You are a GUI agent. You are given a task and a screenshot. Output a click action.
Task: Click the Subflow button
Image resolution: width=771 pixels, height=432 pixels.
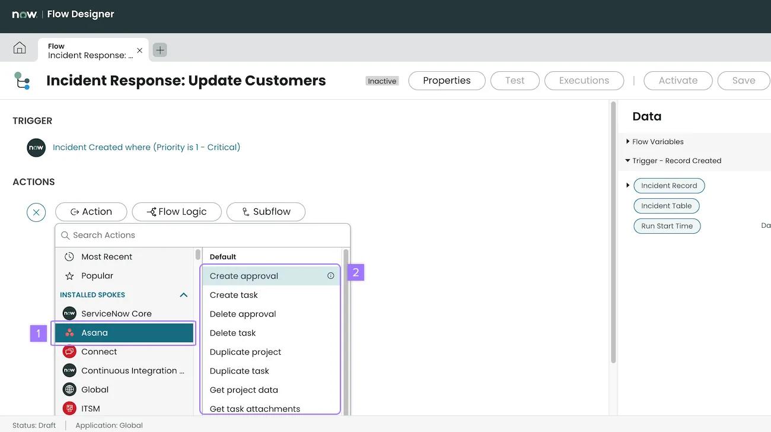(266, 211)
